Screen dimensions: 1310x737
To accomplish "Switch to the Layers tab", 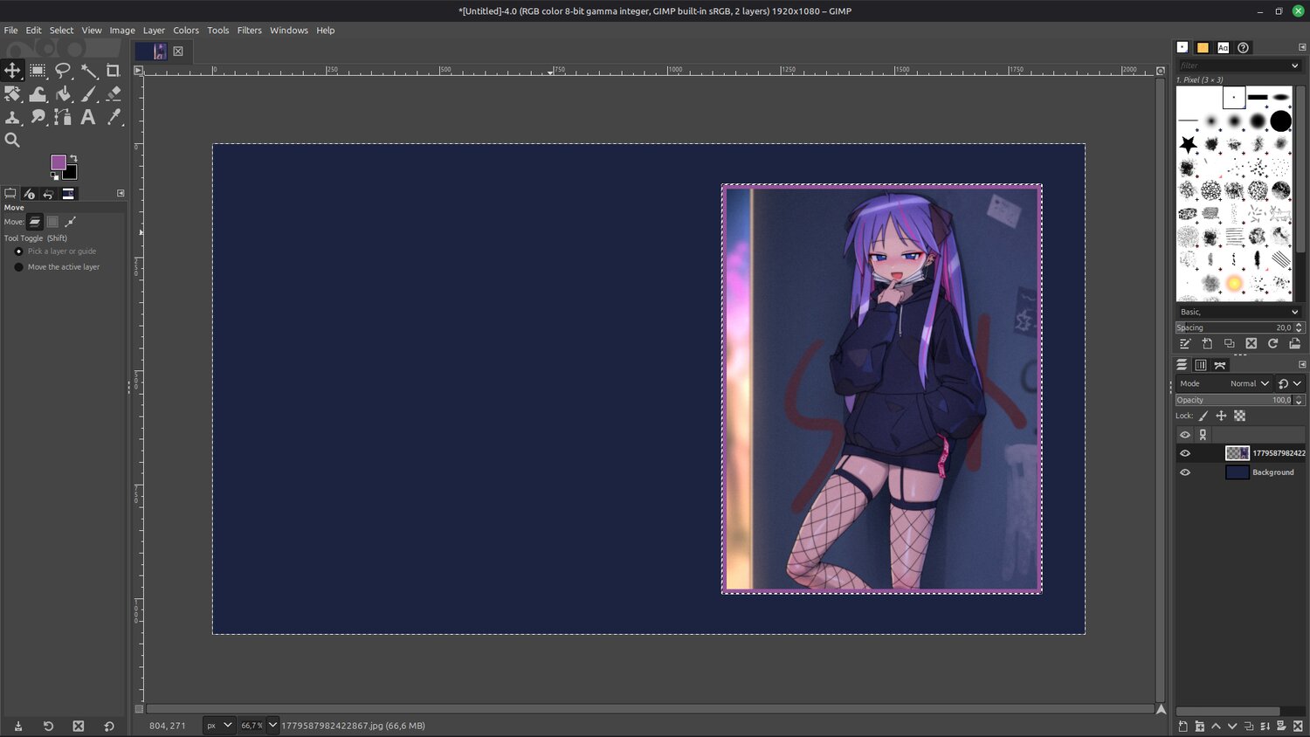I will (1182, 365).
